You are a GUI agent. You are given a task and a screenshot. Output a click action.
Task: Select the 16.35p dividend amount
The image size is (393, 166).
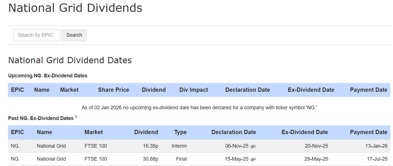150,146
